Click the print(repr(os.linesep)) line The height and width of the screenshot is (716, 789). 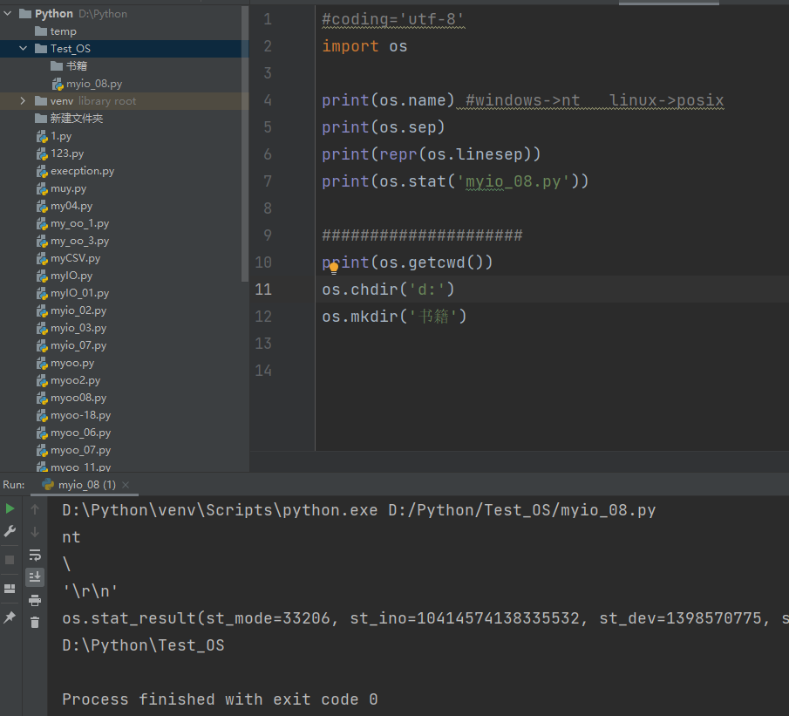(x=432, y=154)
